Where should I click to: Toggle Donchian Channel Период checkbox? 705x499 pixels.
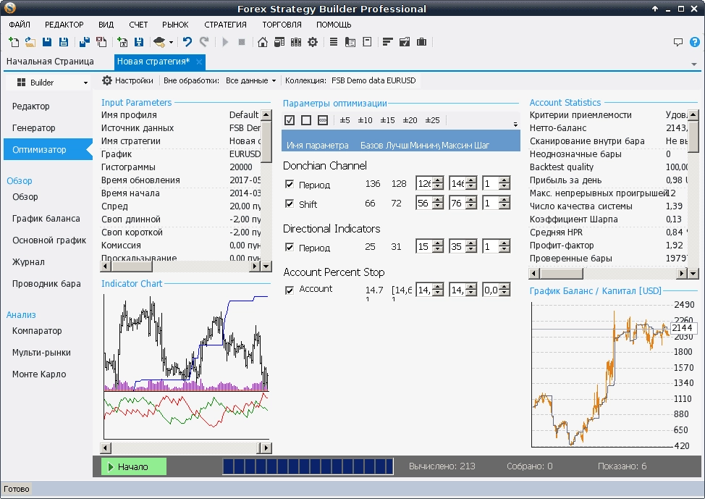tap(290, 184)
